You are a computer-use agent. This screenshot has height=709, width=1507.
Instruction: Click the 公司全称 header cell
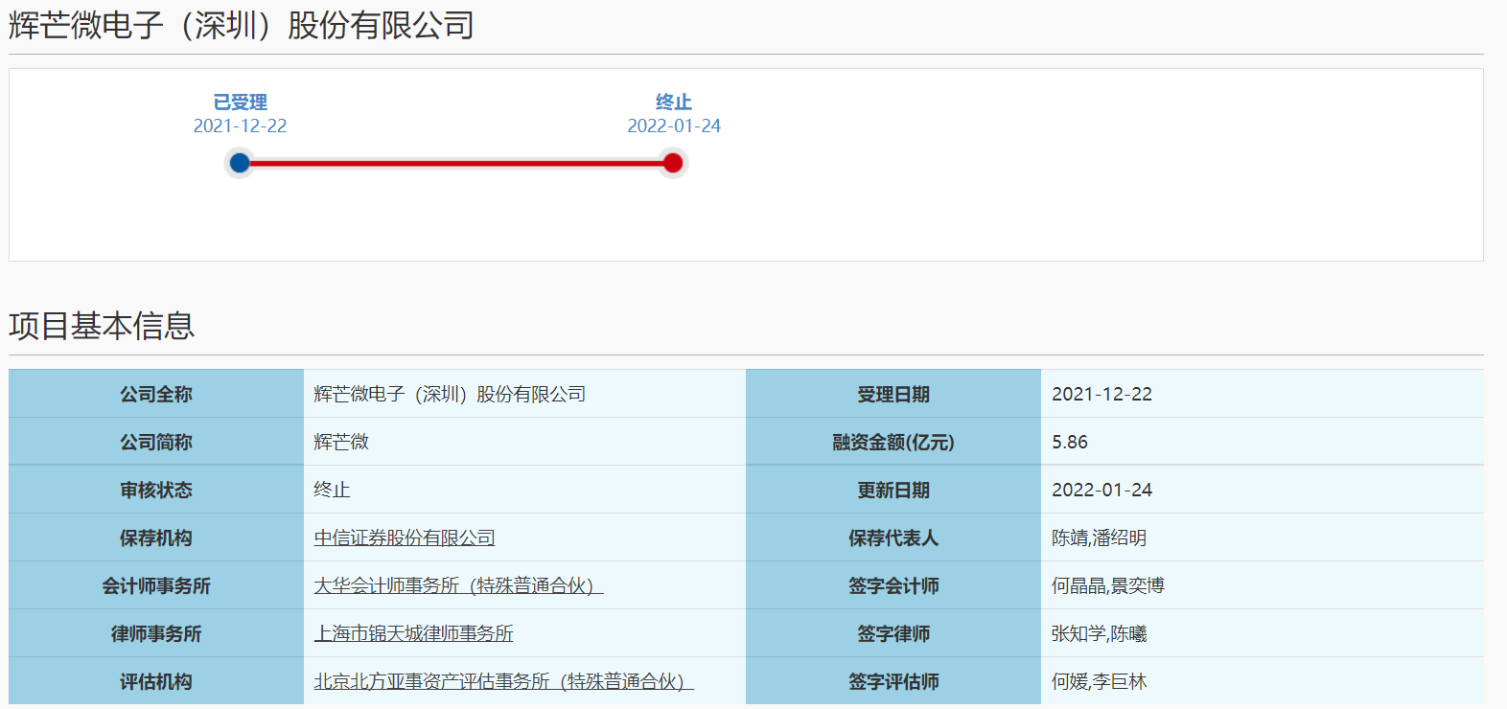[156, 394]
